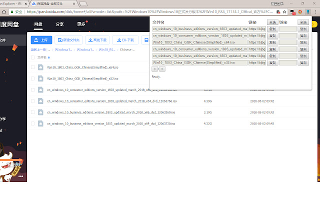
Task: Click the EX-下载 button
Action: tap(125, 40)
